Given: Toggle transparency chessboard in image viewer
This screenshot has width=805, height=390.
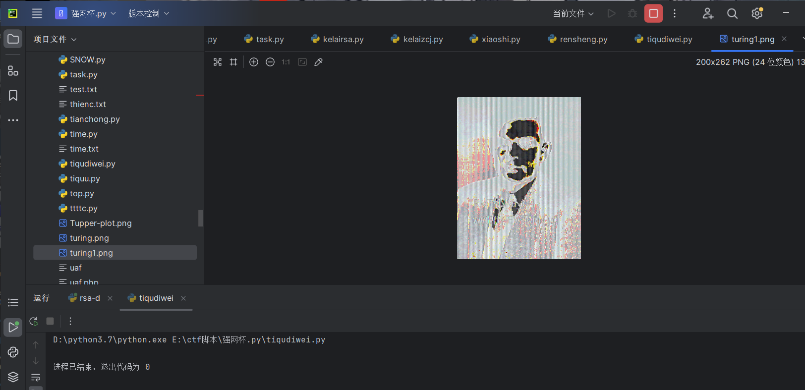Looking at the screenshot, I should tap(218, 62).
